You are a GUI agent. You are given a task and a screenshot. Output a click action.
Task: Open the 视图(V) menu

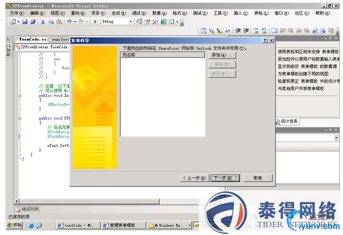pos(58,13)
